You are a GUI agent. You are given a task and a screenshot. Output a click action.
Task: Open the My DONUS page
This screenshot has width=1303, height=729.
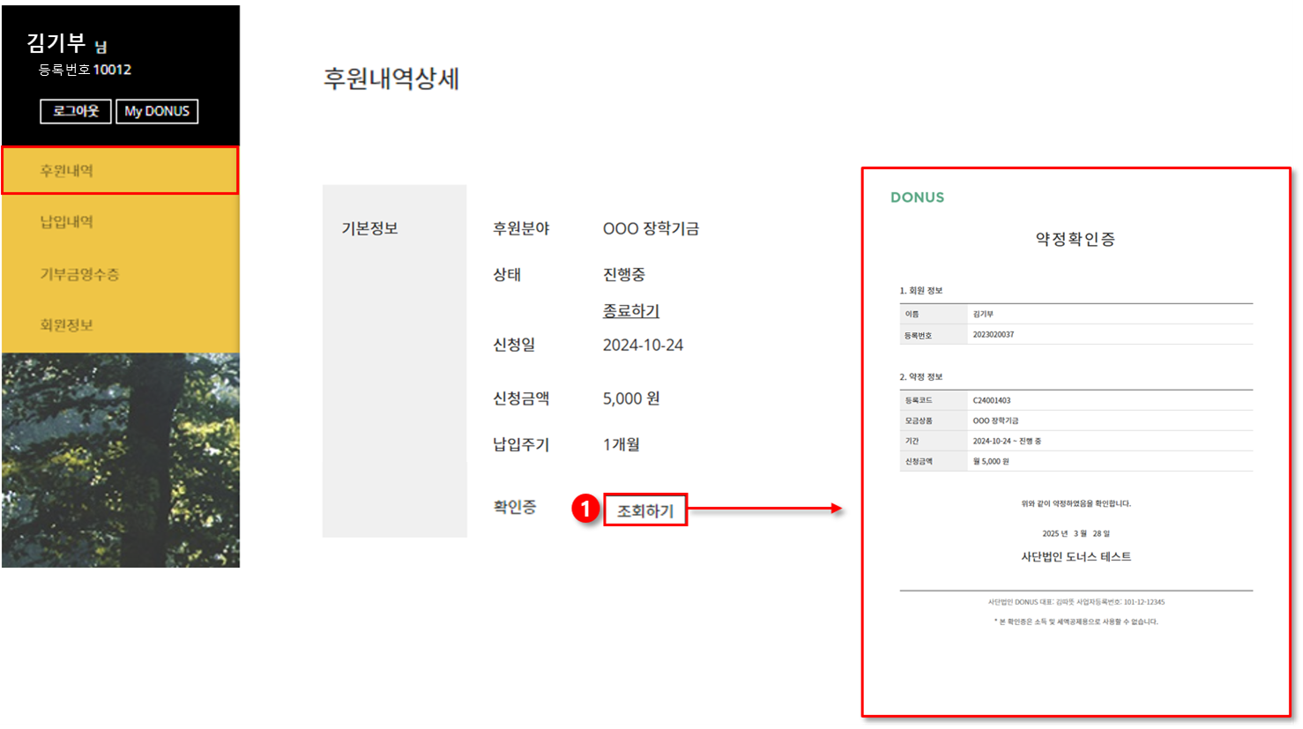[157, 111]
